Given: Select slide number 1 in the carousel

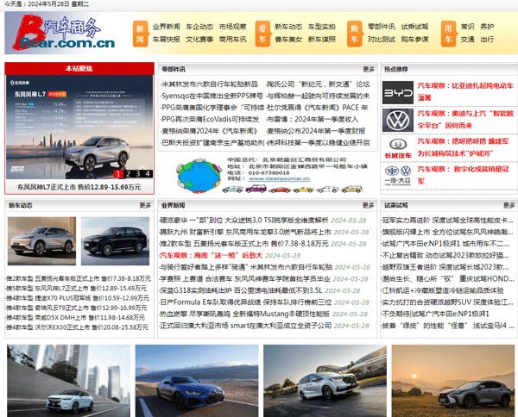Looking at the screenshot, I should pos(118,174).
